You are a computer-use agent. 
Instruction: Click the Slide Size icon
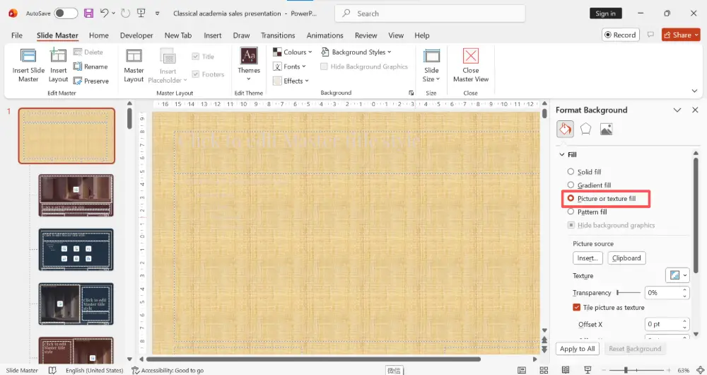[x=431, y=66]
